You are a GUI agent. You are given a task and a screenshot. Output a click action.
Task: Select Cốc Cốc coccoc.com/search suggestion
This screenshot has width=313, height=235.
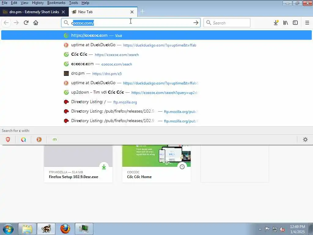[156, 54]
